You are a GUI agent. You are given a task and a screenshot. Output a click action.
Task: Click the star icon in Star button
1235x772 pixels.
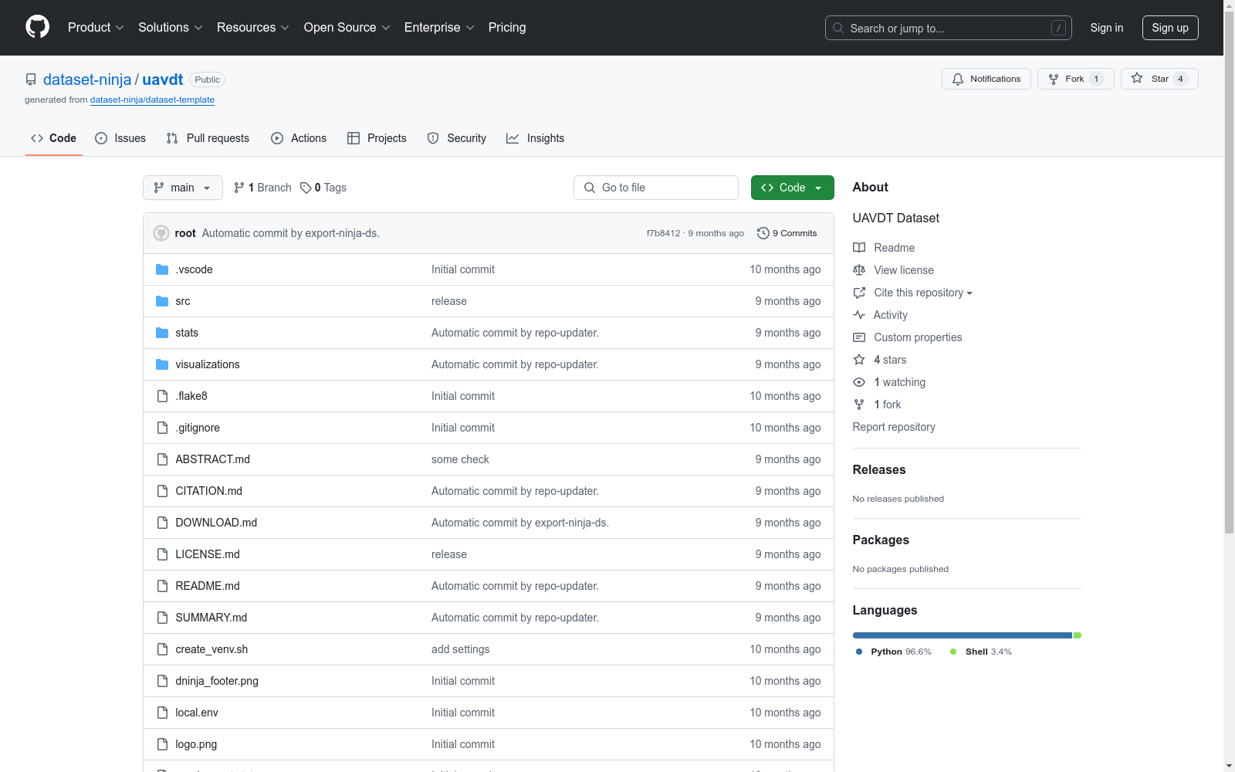[x=1137, y=78]
